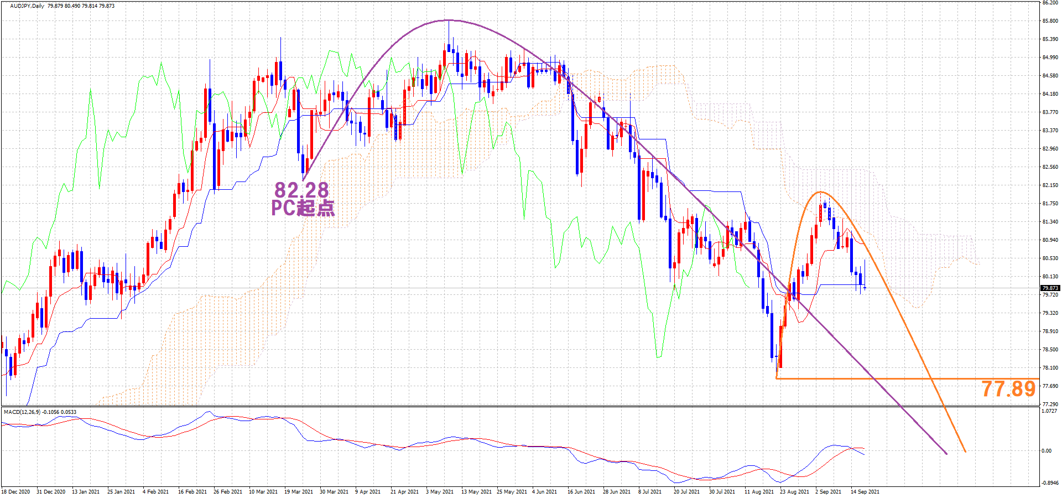Click the AUDJPY,Daily chart title

coord(27,6)
